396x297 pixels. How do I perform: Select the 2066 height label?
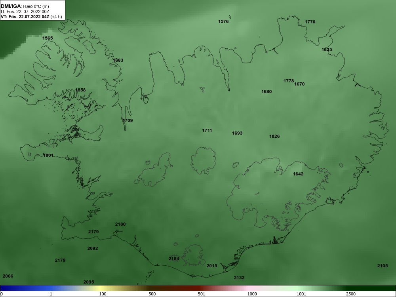point(8,276)
